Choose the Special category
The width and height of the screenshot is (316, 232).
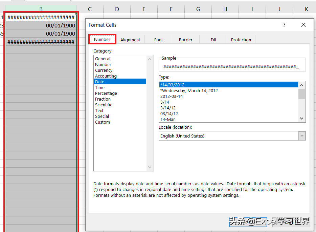pyautogui.click(x=120, y=117)
